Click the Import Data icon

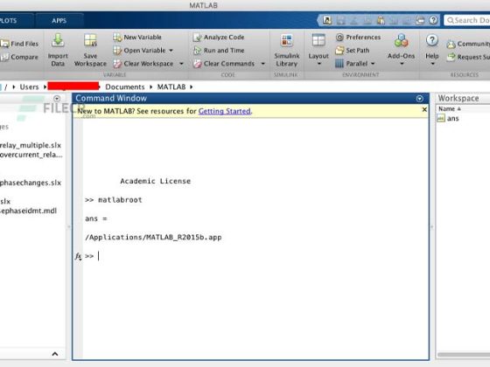[x=58, y=40]
